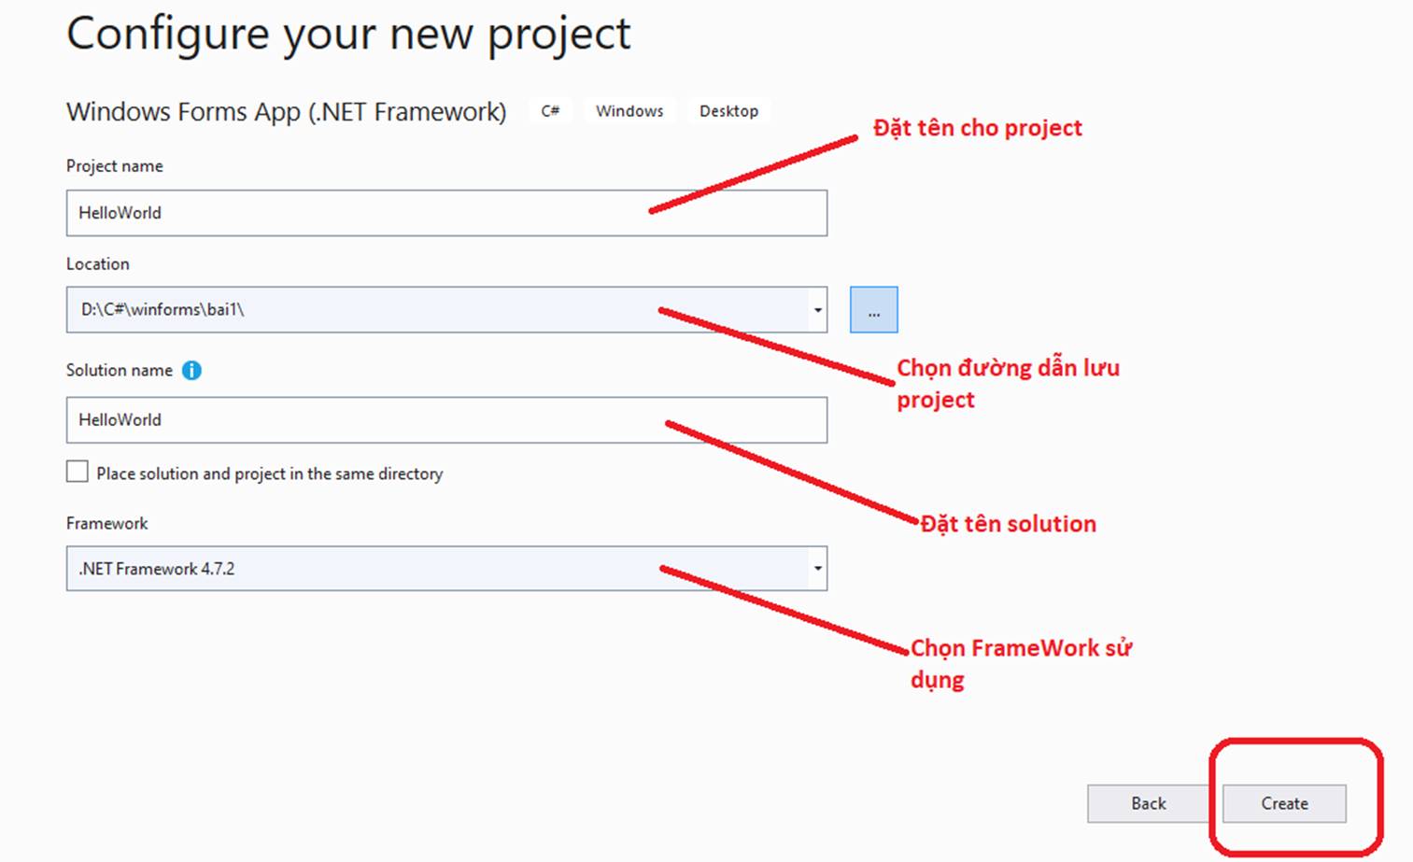Select the C# language tag
1413x862 pixels.
pos(550,110)
